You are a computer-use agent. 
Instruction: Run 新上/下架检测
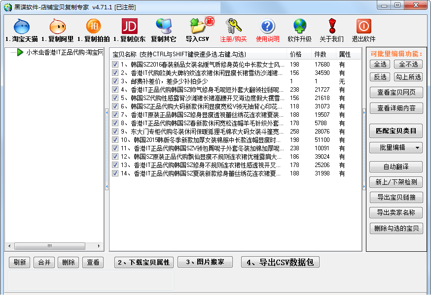[x=396, y=182]
